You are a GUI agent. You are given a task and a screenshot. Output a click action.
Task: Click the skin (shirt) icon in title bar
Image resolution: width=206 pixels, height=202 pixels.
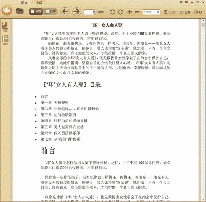186,2
